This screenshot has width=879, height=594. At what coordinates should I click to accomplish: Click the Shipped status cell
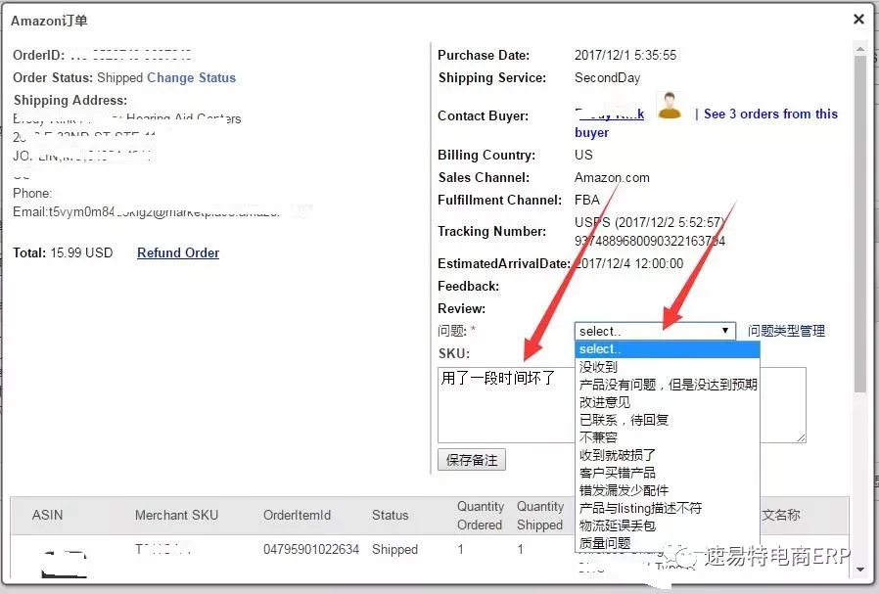[394, 549]
